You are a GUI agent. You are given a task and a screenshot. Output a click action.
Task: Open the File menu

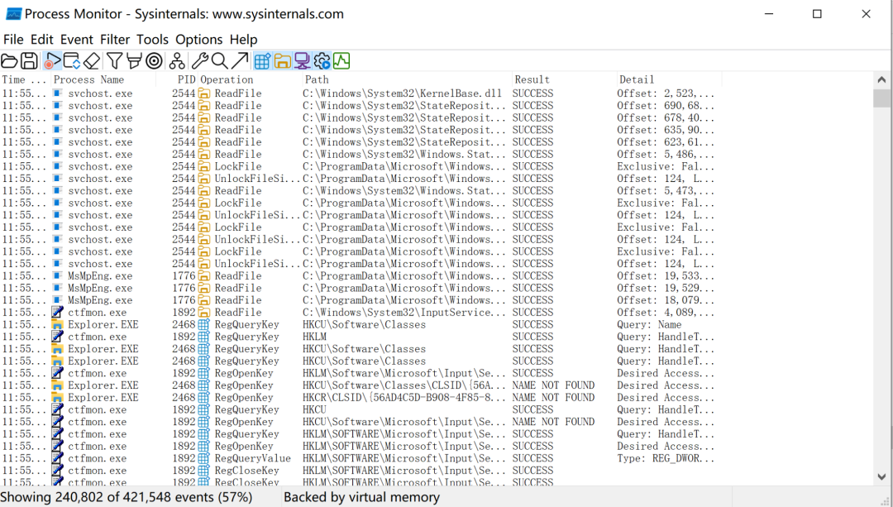14,40
